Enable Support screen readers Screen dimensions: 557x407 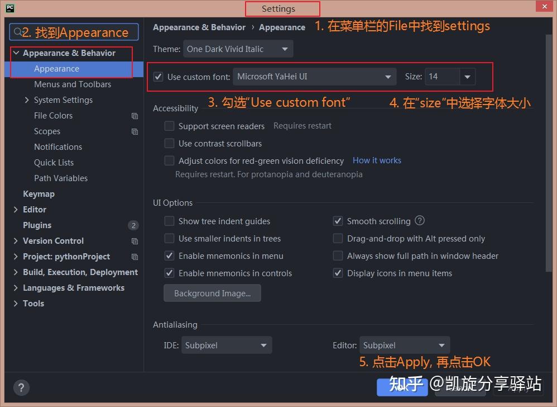pyautogui.click(x=169, y=126)
